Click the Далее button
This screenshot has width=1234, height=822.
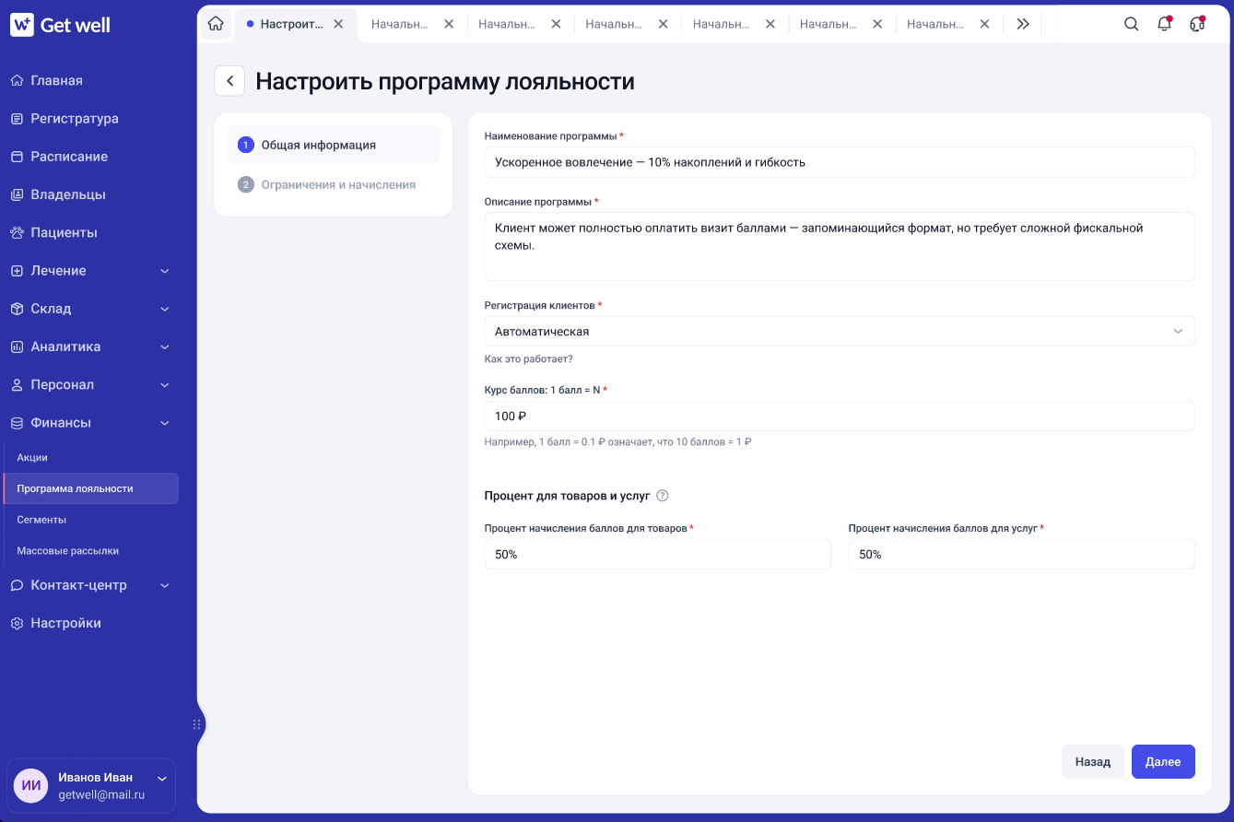point(1163,761)
